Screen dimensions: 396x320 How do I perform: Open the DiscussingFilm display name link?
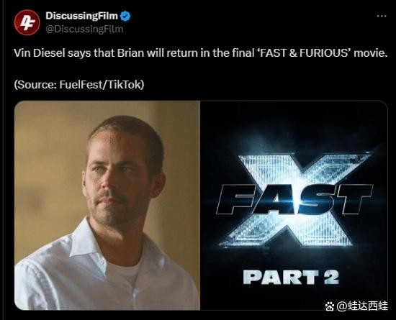(81, 16)
